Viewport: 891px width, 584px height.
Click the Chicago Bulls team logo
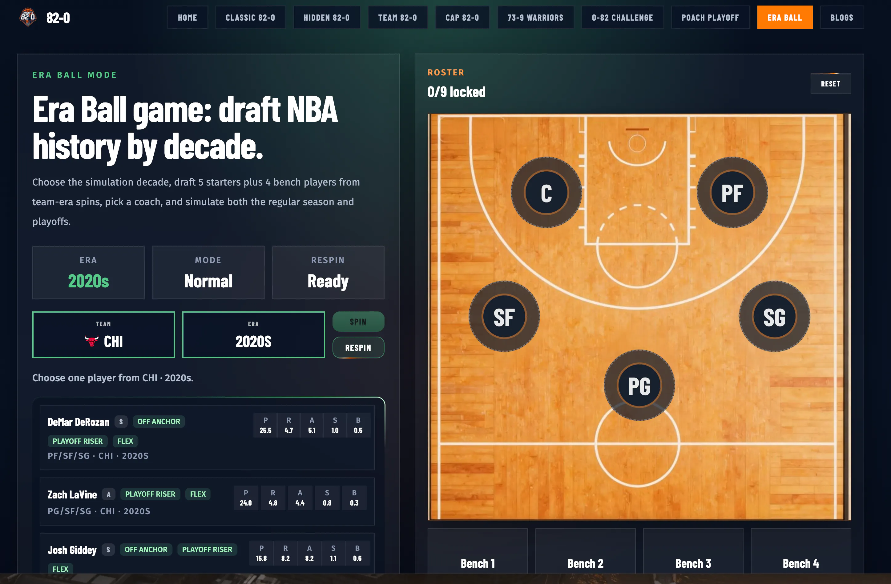[x=91, y=341]
